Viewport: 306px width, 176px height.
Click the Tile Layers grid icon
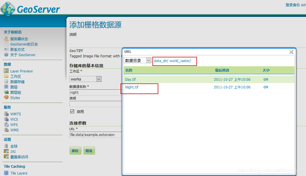6,173
